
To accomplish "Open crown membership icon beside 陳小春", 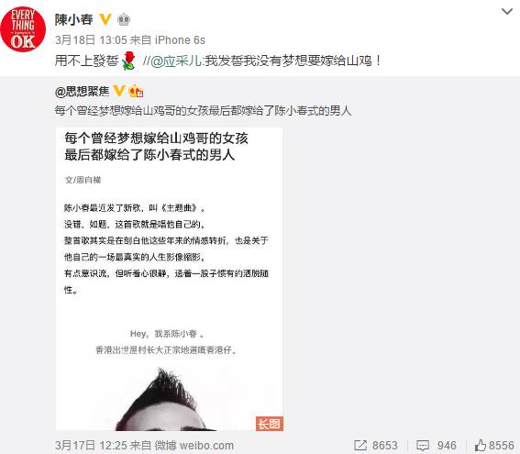I will [124, 19].
